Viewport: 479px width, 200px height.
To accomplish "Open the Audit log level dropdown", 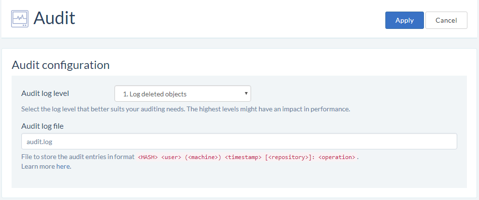I will tap(183, 93).
